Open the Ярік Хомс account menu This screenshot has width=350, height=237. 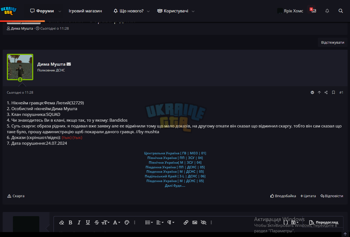(x=290, y=11)
